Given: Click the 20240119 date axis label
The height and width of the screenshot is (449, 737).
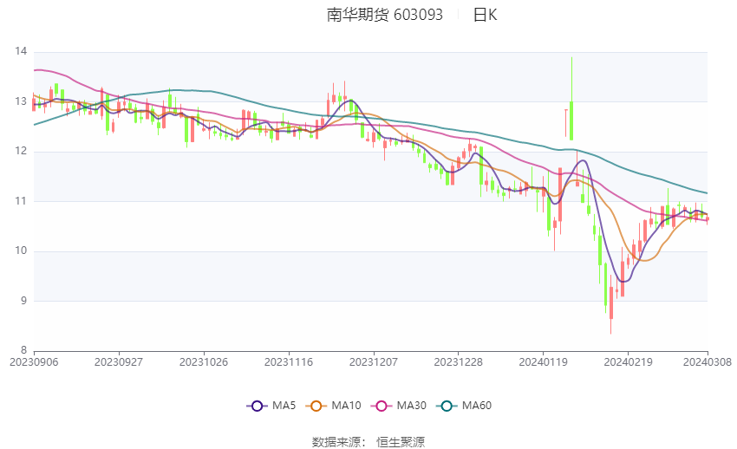Looking at the screenshot, I should (x=544, y=362).
